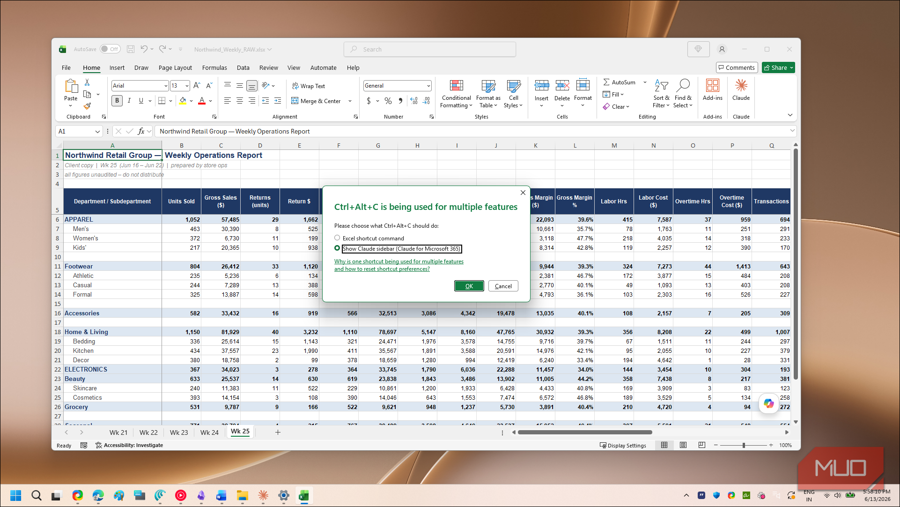
Task: Open Windows Start menu
Action: click(x=15, y=495)
